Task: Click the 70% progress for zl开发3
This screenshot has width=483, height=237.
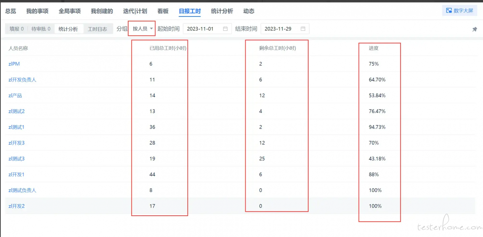Action: (374, 143)
